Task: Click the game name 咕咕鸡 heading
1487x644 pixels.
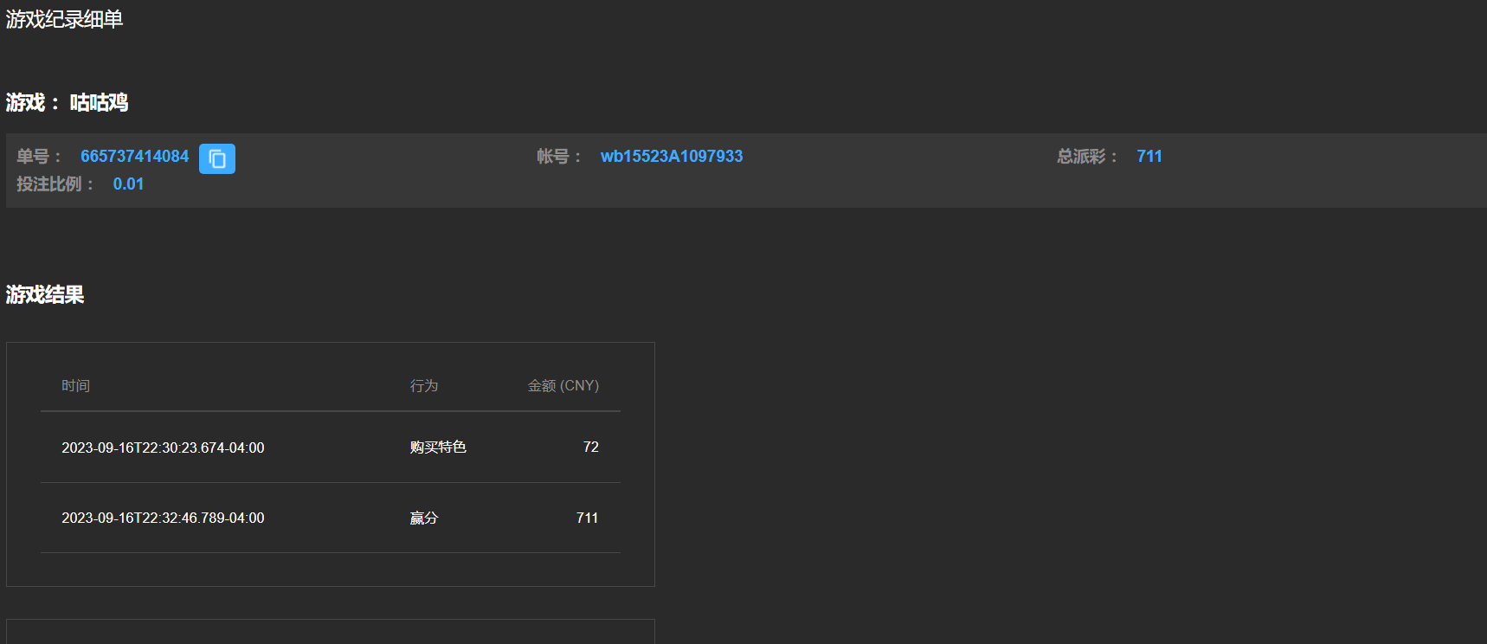Action: pos(99,103)
